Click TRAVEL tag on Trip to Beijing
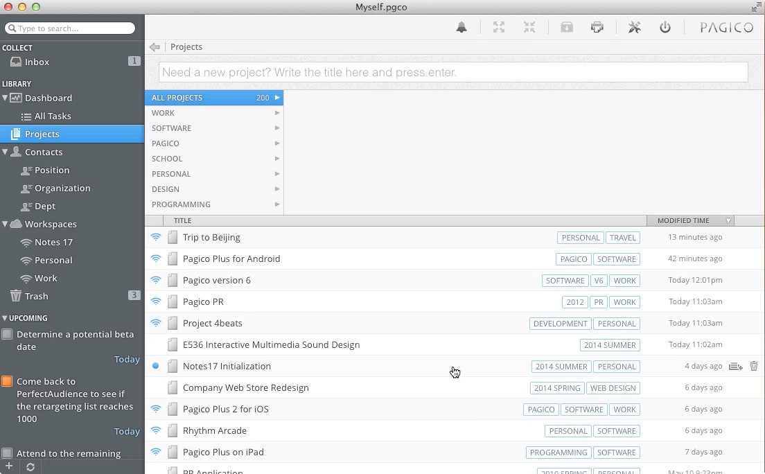The image size is (765, 474). [622, 238]
